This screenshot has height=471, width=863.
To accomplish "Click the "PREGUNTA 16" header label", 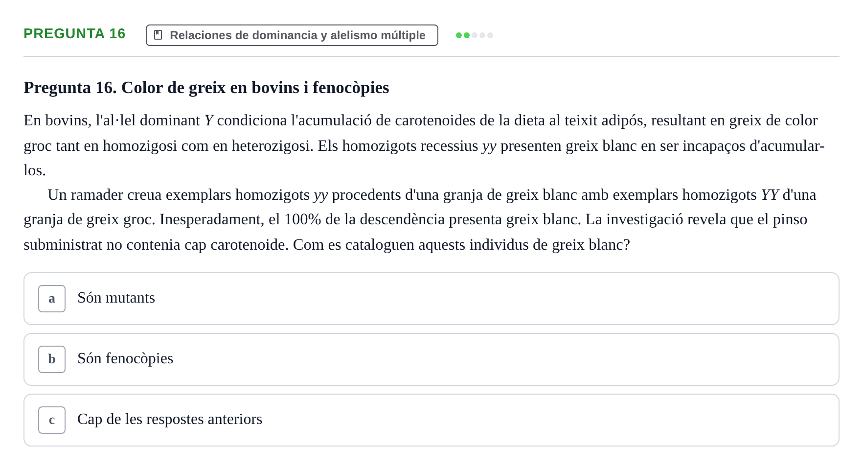I will pos(74,34).
